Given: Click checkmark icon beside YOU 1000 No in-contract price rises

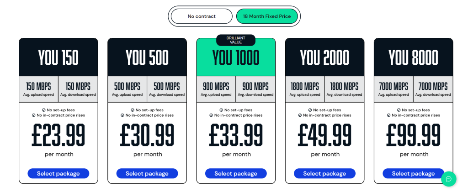Looking at the screenshot, I should [x=211, y=115].
